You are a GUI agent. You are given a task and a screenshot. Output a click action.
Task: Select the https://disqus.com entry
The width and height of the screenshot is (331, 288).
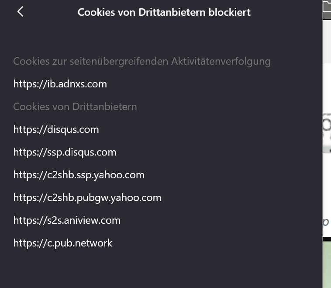click(56, 129)
